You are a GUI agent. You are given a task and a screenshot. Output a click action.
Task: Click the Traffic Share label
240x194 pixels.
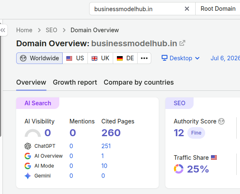(191, 157)
